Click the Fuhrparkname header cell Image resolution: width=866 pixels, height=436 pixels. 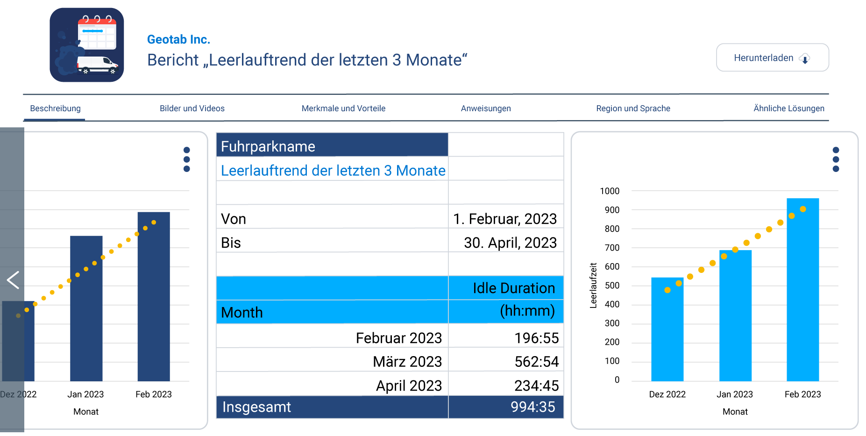tap(333, 145)
